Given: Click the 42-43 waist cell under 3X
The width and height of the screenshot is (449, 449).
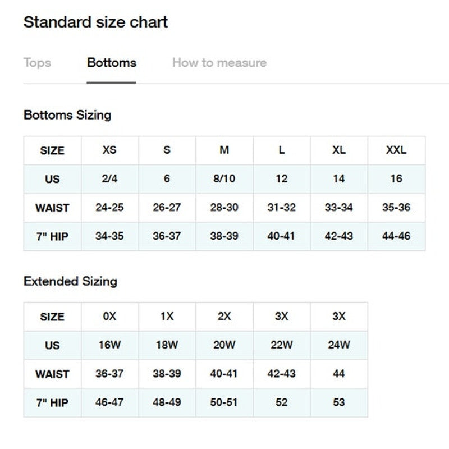Looking at the screenshot, I should click(x=282, y=374).
